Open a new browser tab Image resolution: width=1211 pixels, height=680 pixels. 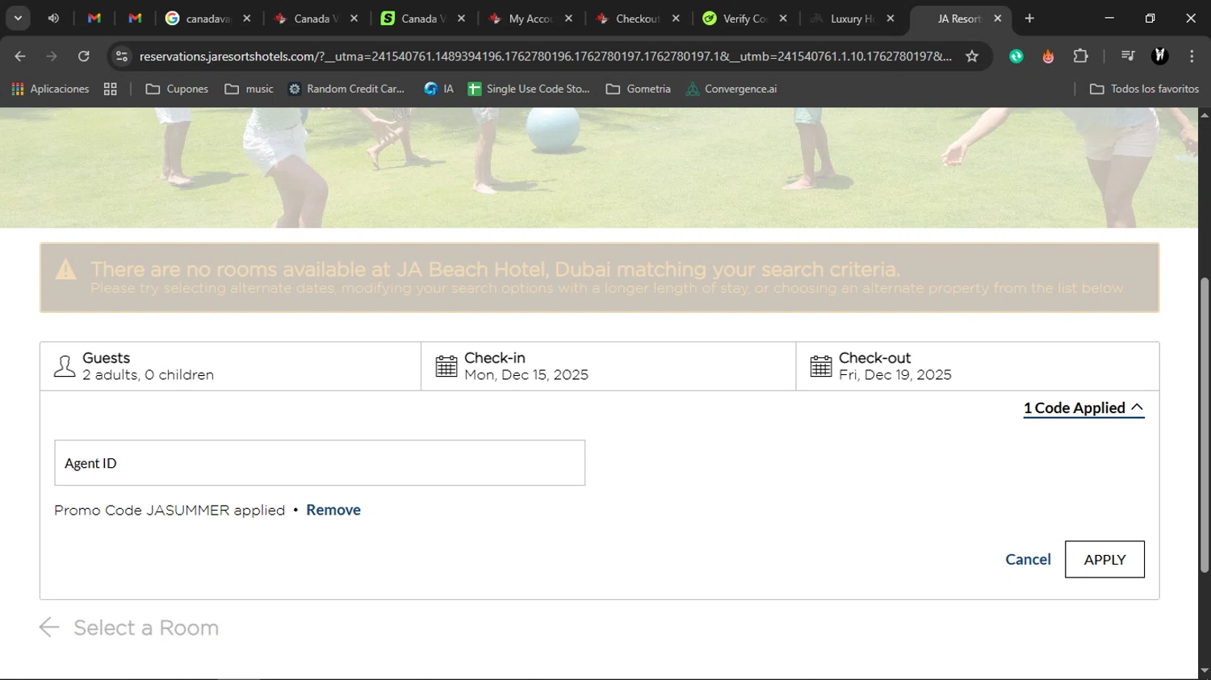[x=1029, y=18]
